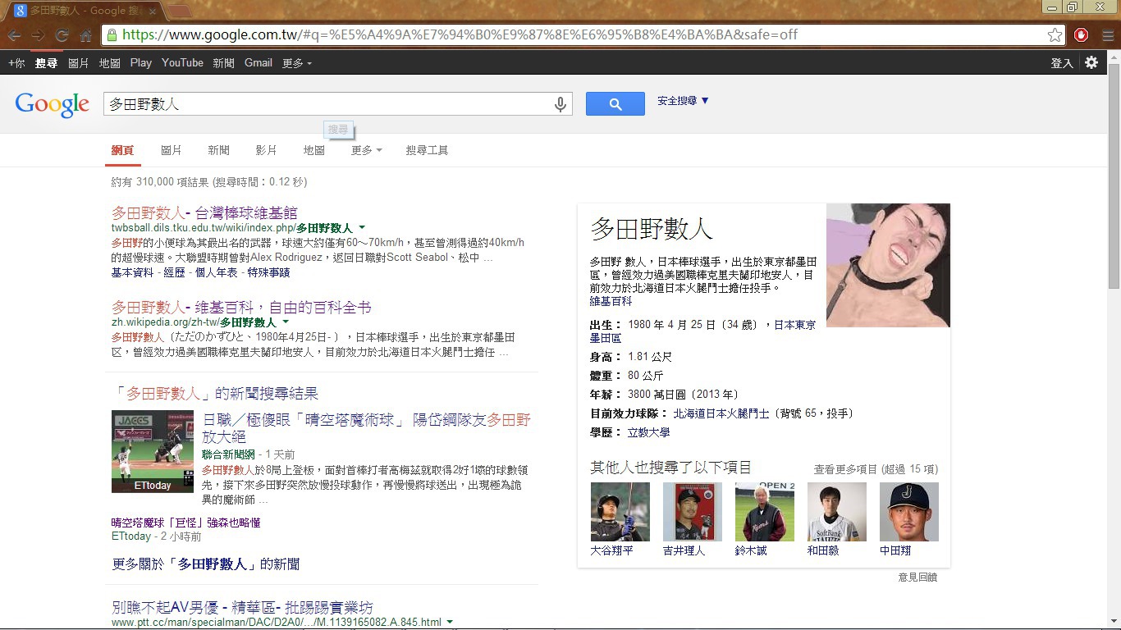Screen dimensions: 1121x630
Task: Click the browser forward arrow
Action: (x=38, y=35)
